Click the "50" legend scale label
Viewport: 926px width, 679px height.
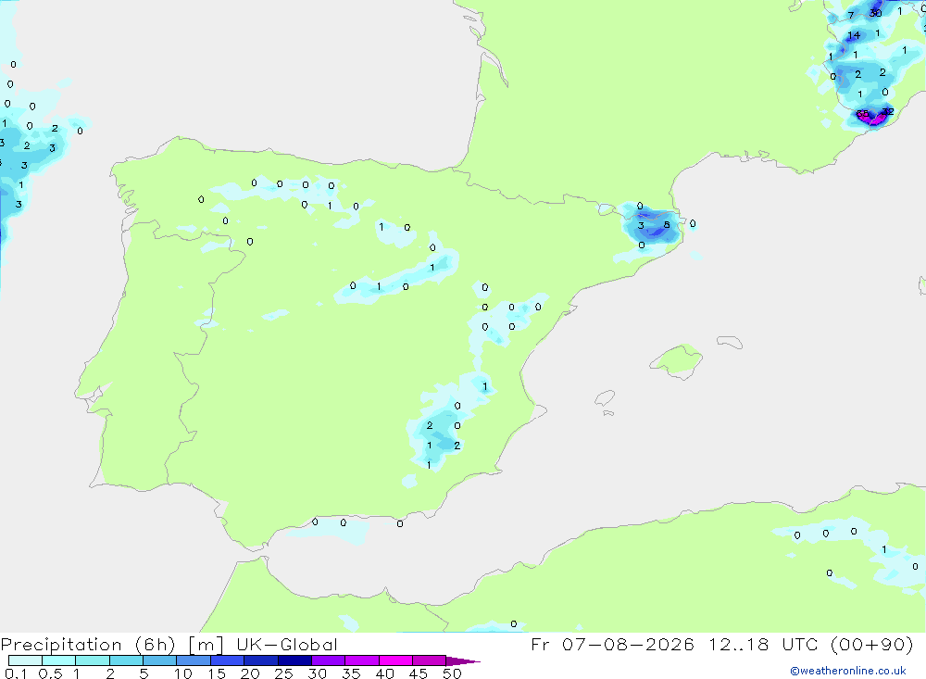click(452, 673)
